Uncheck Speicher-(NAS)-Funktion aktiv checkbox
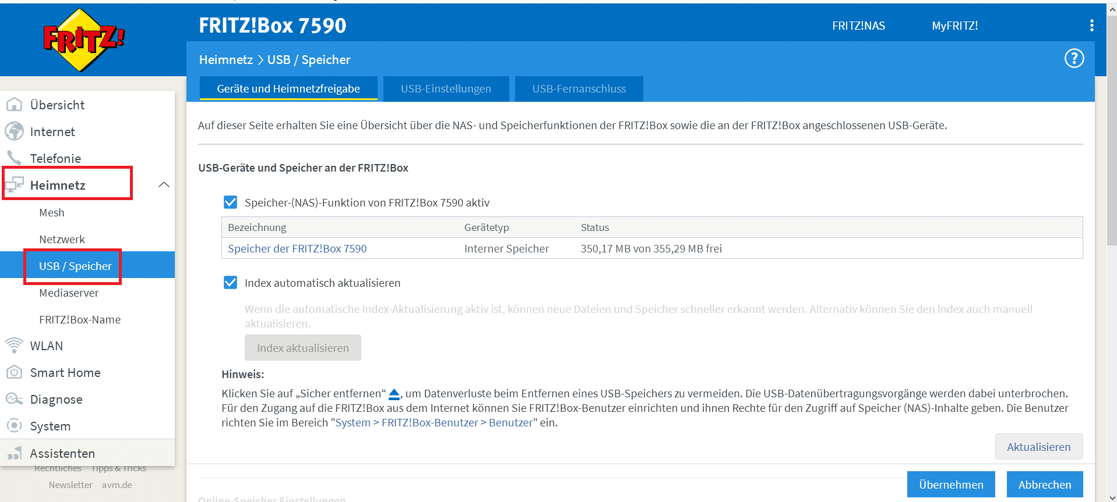This screenshot has height=502, width=1117. pyautogui.click(x=230, y=202)
